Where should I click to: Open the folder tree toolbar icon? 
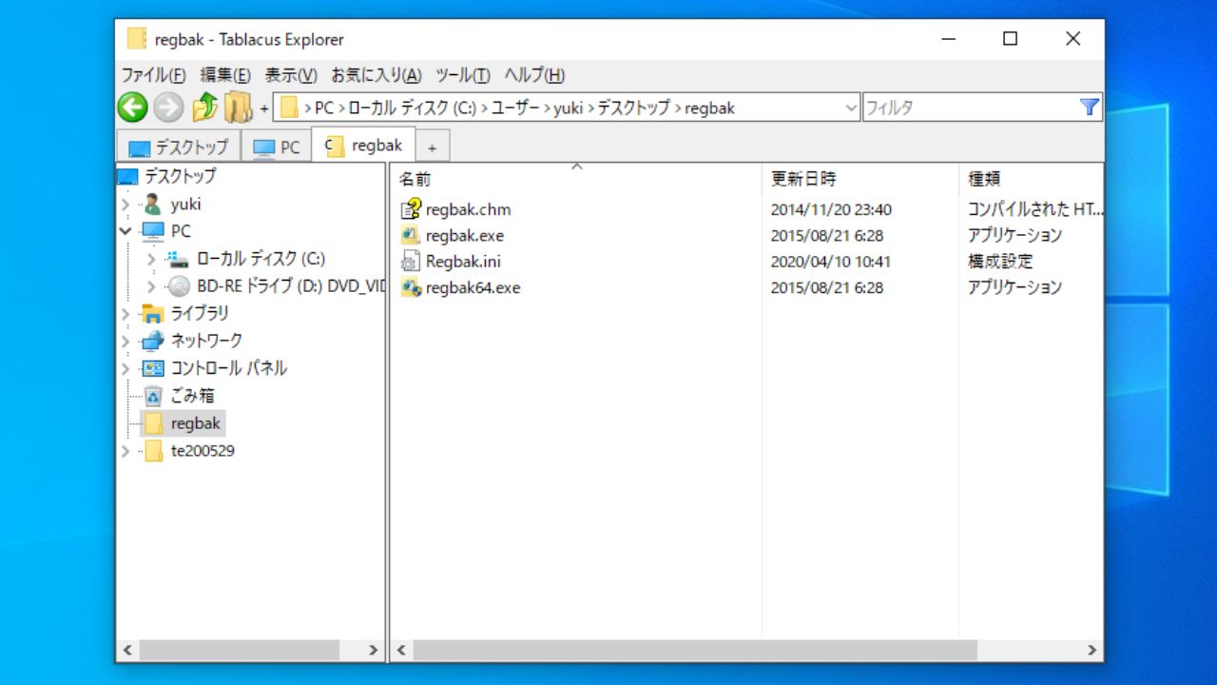[x=238, y=108]
